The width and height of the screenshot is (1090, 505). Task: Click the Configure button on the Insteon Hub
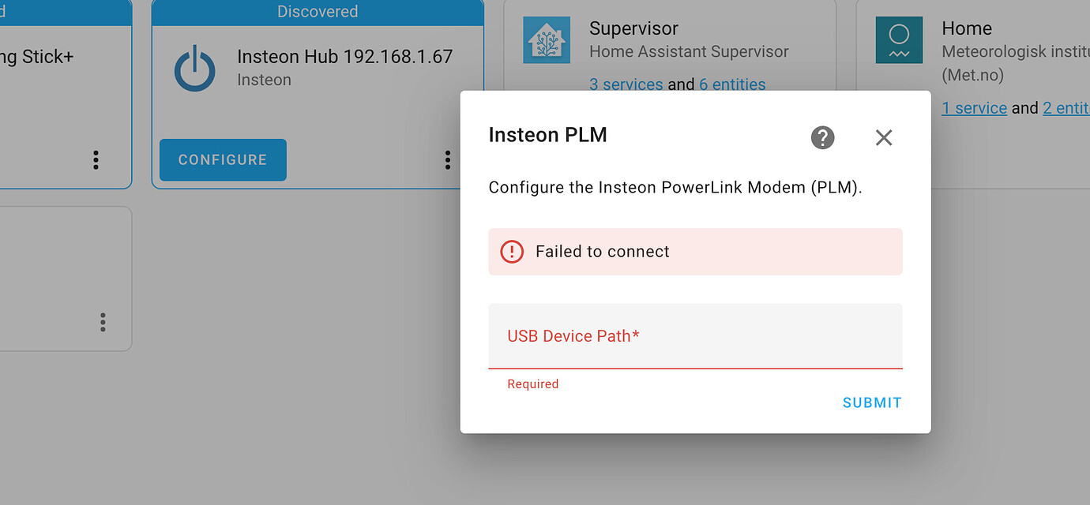click(x=222, y=159)
